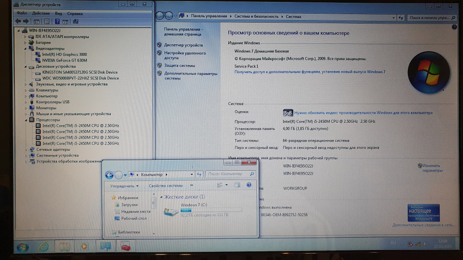Go back in Device Manager toolbar
The image size is (463, 260).
[x=18, y=21]
